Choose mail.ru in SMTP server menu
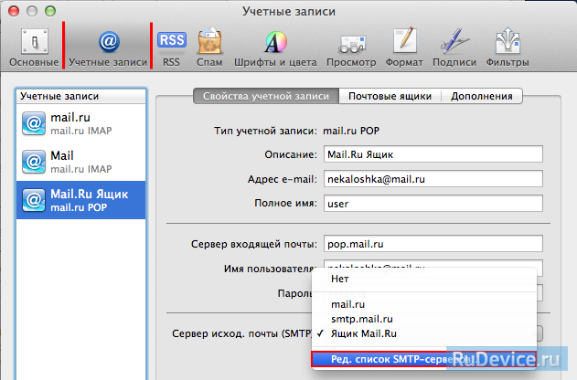Image resolution: width=577 pixels, height=380 pixels. (424, 304)
